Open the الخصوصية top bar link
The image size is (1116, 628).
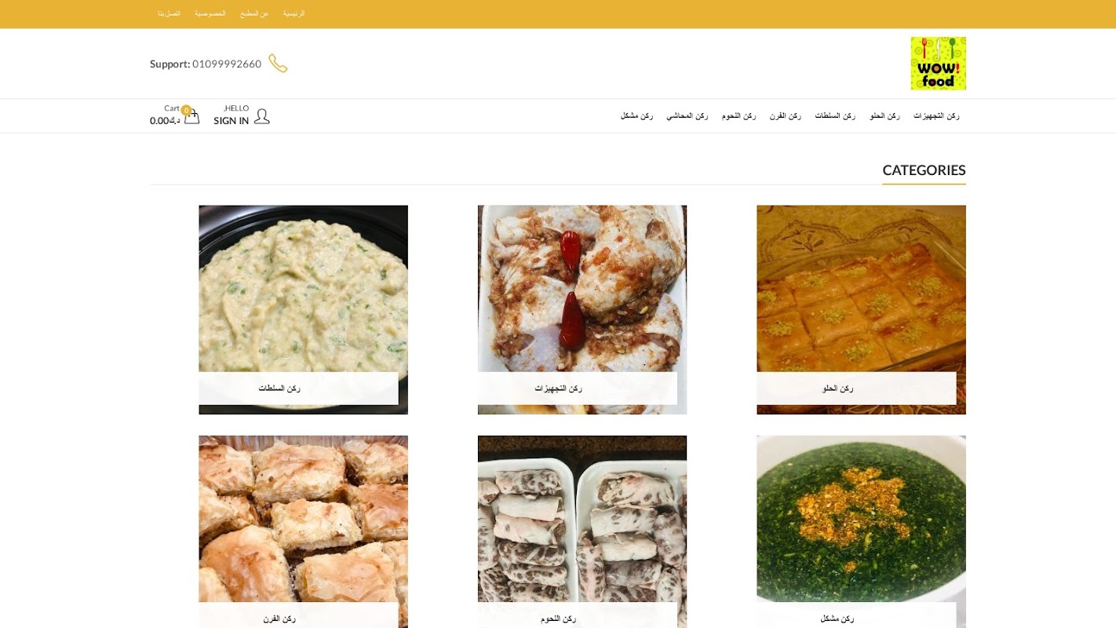[x=210, y=14]
